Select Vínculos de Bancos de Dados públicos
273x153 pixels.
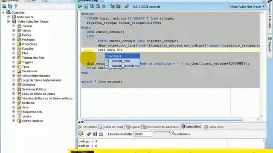pyautogui.click(x=47, y=98)
